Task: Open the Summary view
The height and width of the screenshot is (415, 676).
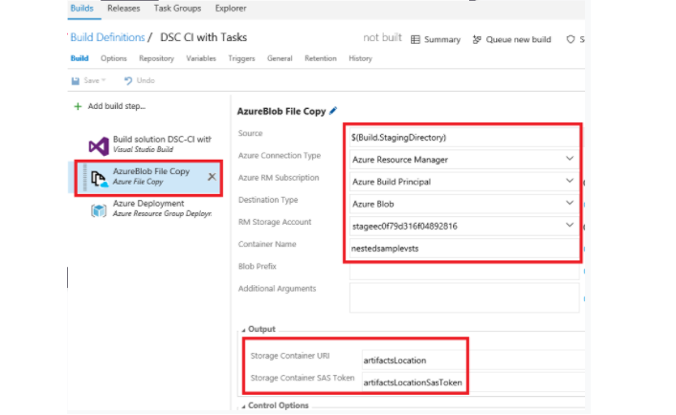Action: click(436, 39)
